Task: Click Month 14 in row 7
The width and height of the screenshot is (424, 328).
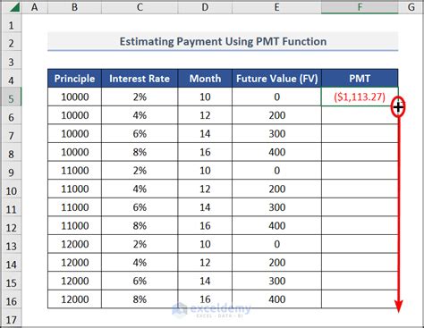Action: pyautogui.click(x=205, y=134)
